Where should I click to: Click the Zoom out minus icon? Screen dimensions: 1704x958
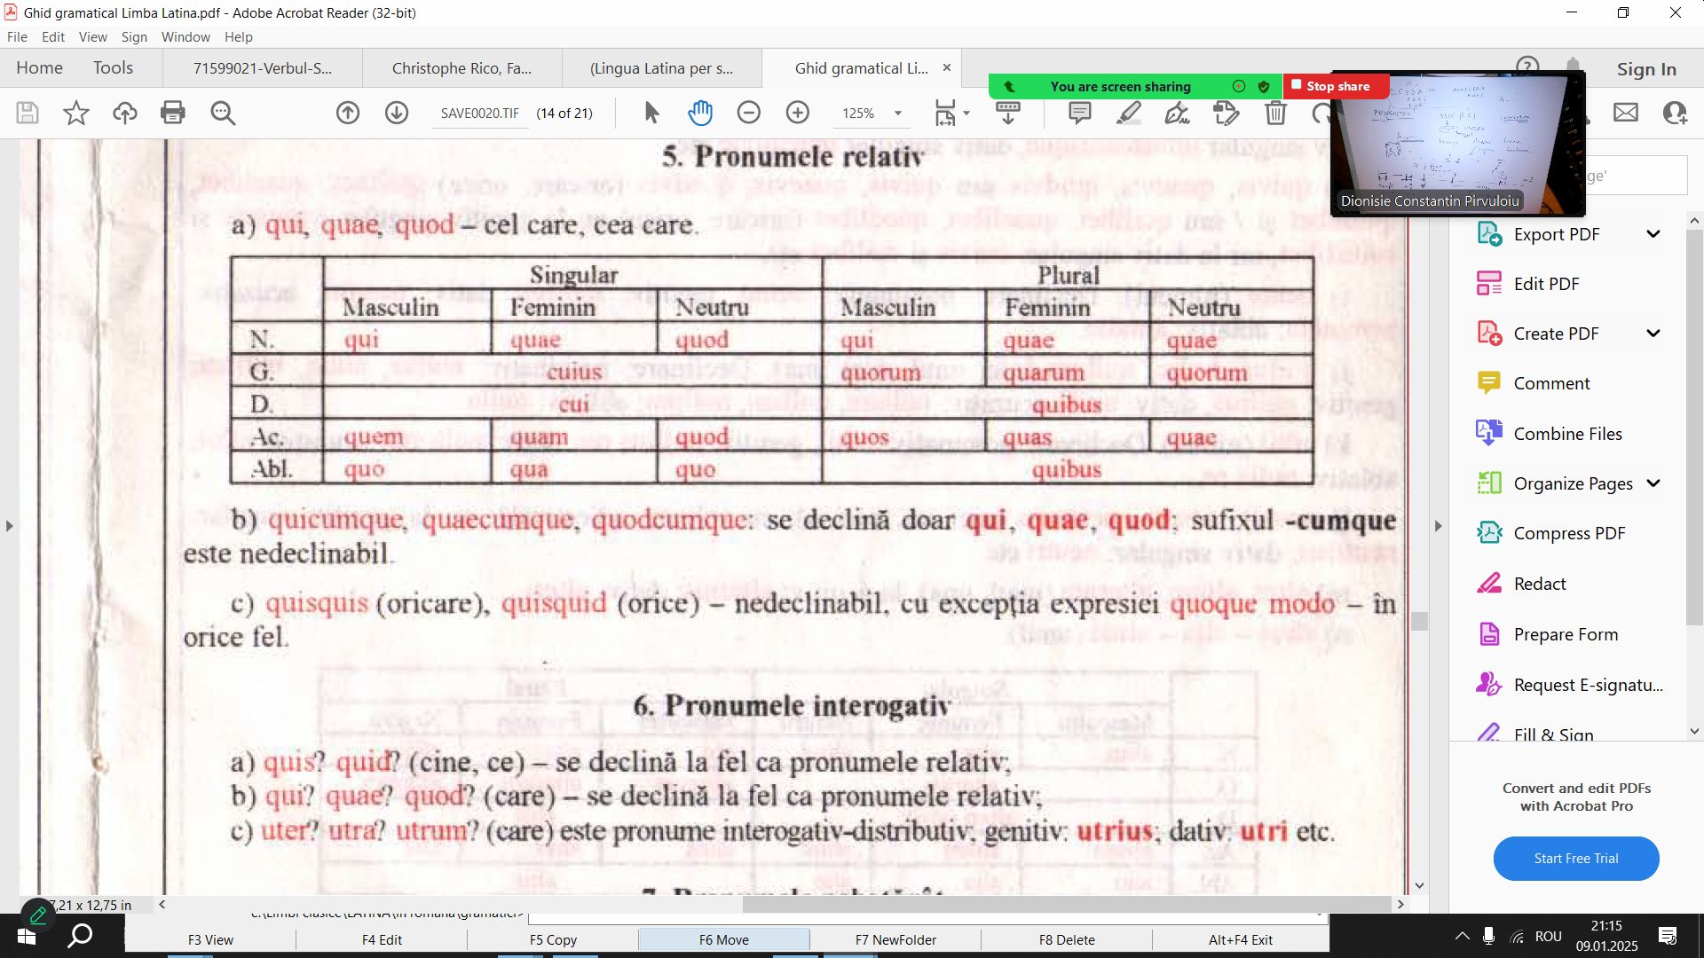[x=749, y=113]
